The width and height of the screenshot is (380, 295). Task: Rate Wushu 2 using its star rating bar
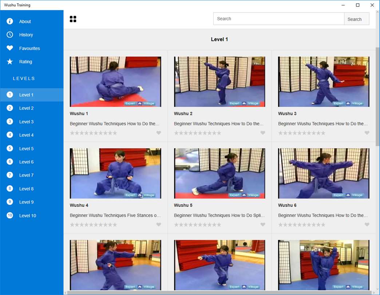click(198, 133)
